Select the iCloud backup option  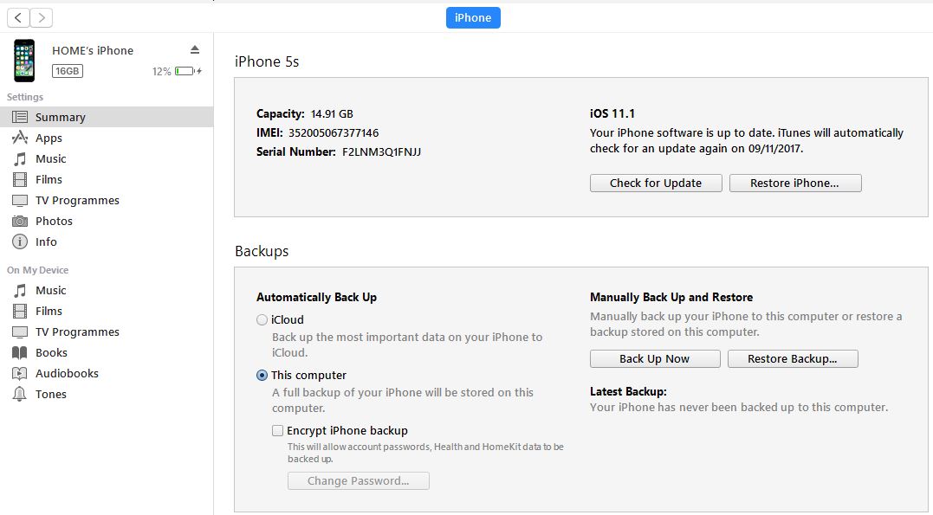click(262, 320)
